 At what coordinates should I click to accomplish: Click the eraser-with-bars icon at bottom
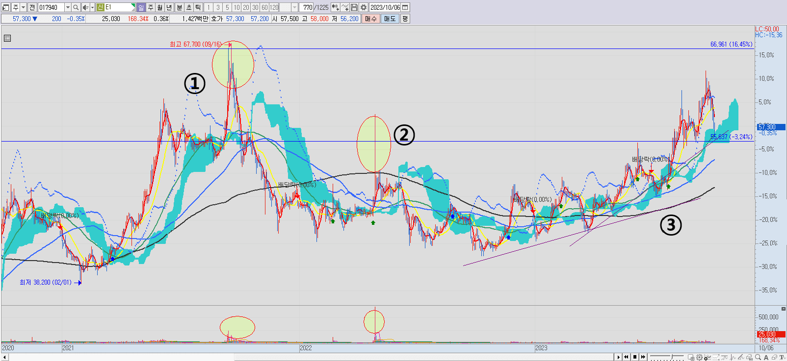click(749, 357)
